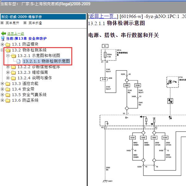Open 13.2.4 说明与操作 tree item
Image resolution: width=186 pixels, height=186 pixels.
tap(35, 78)
